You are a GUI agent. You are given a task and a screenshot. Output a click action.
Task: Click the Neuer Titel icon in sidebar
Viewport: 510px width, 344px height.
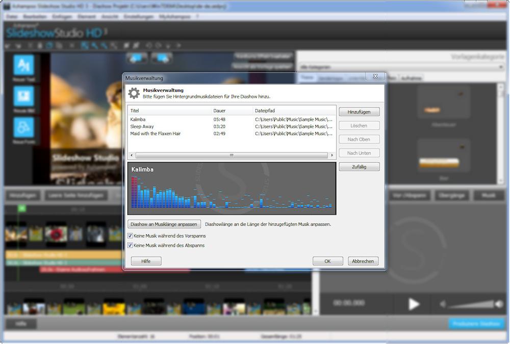coord(23,66)
